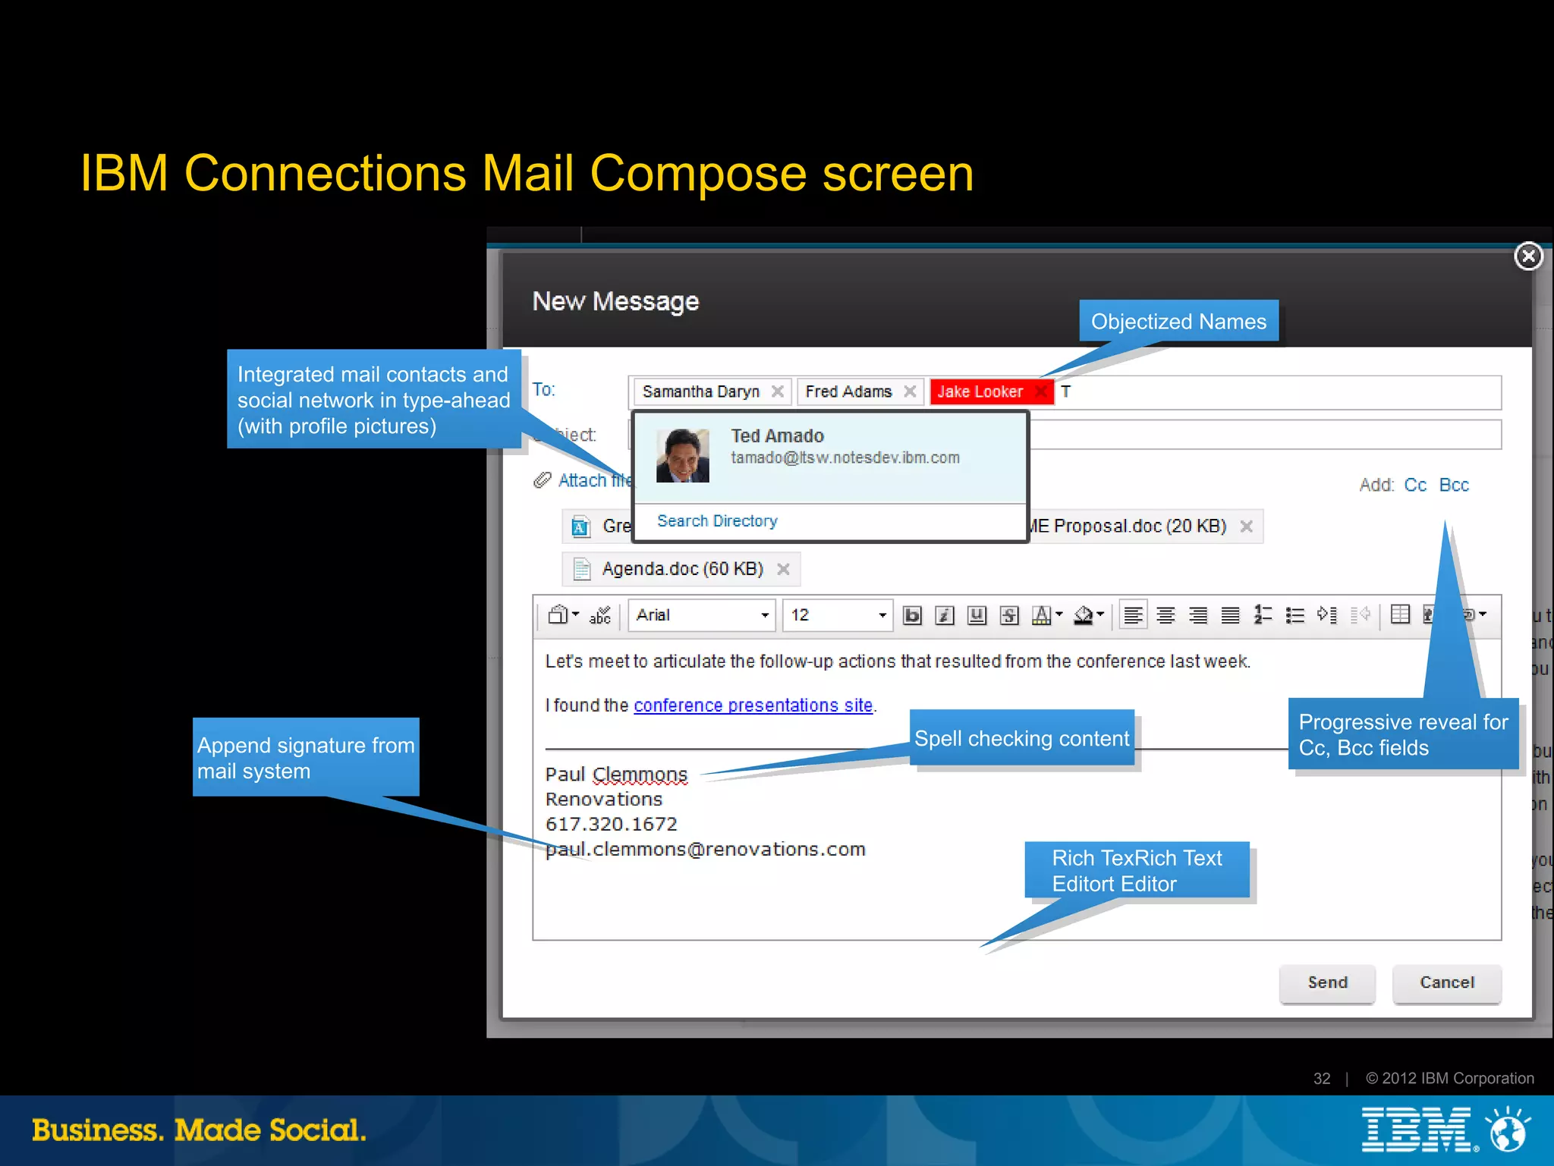Click the first attachment's document icon
Viewport: 1554px width, 1166px height.
pyautogui.click(x=581, y=526)
